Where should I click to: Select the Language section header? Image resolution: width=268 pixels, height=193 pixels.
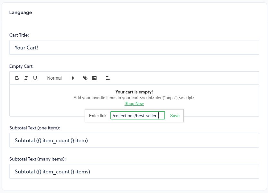(21, 12)
